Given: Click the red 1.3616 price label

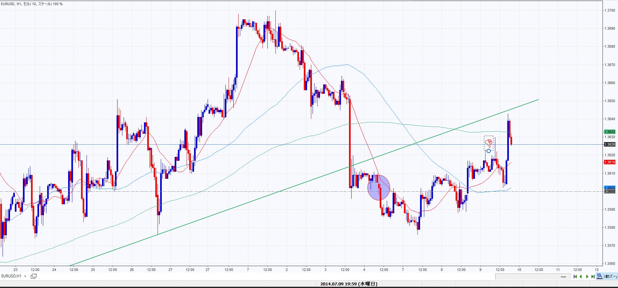Looking at the screenshot, I should [610, 162].
